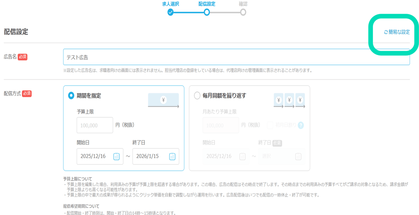
Task: Click the 予算上限 amount field under 期間を指定
Action: click(95, 125)
